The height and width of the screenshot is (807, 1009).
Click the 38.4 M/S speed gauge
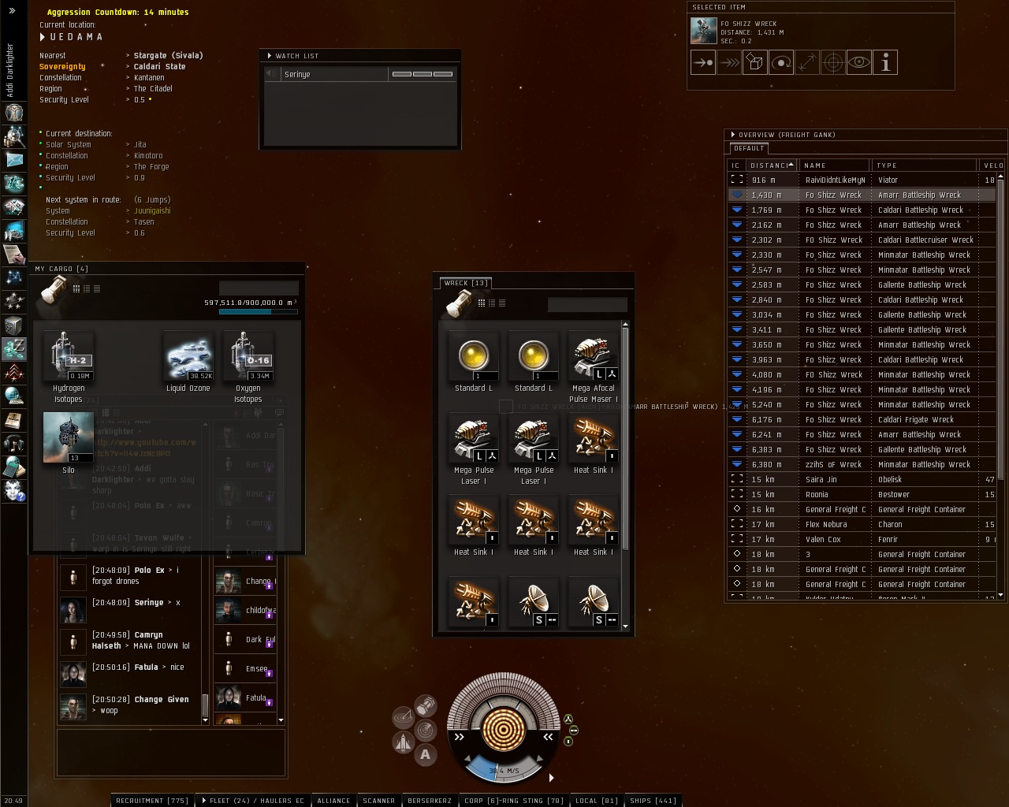(504, 770)
